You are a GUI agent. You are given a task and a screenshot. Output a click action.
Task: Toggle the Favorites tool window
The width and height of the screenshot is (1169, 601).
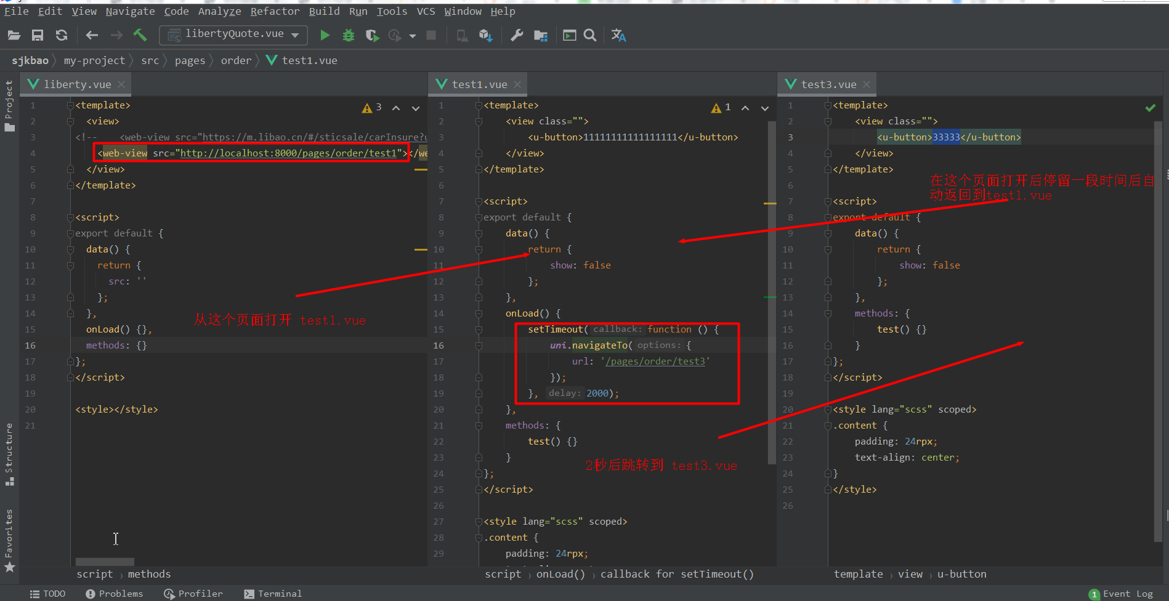(9, 541)
